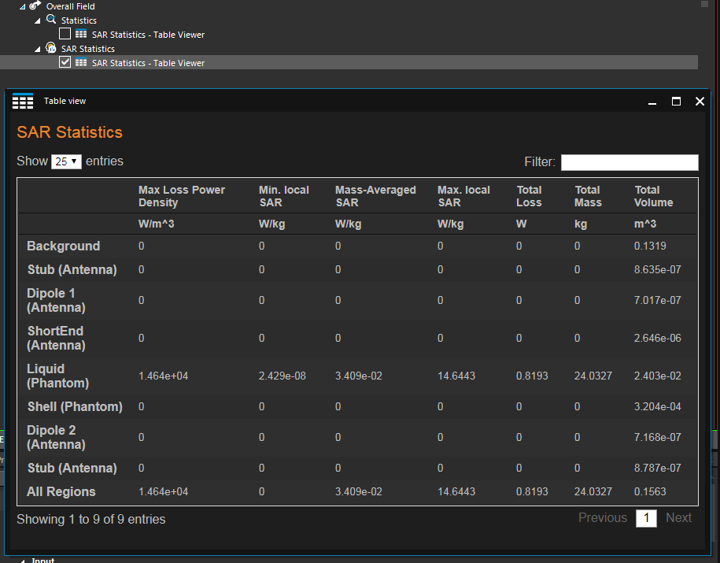Image resolution: width=720 pixels, height=563 pixels.
Task: Click the Overall Field node icon
Action: [x=35, y=6]
